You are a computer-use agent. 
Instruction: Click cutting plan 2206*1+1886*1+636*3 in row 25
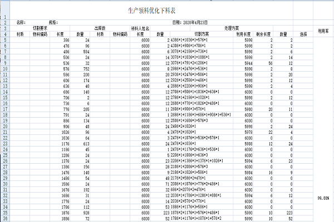point(189,155)
